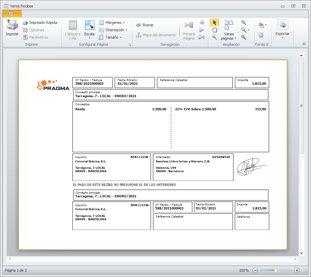Open print Parámetros
Image resolution: width=311 pixels, height=277 pixels.
click(x=35, y=37)
